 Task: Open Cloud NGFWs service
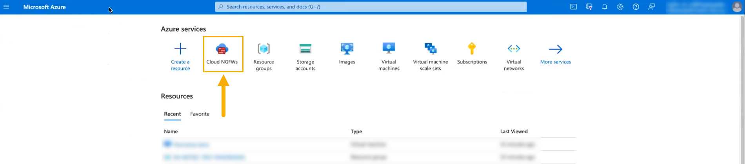(x=222, y=54)
